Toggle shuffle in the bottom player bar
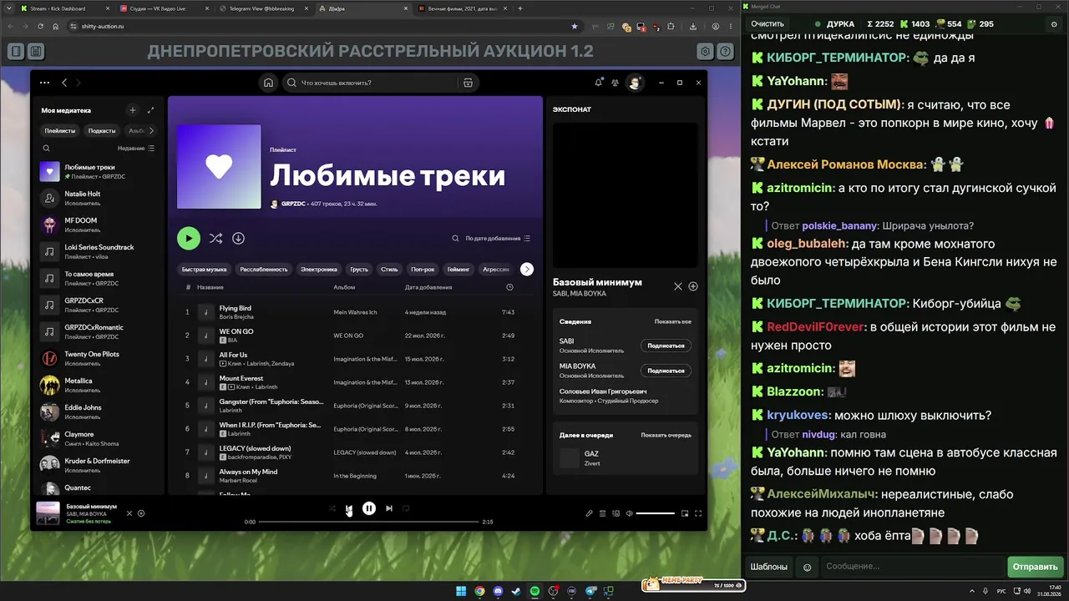 point(332,508)
